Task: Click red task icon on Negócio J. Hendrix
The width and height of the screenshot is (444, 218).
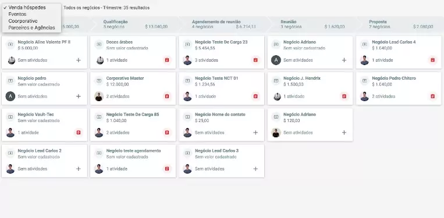Action: click(344, 96)
